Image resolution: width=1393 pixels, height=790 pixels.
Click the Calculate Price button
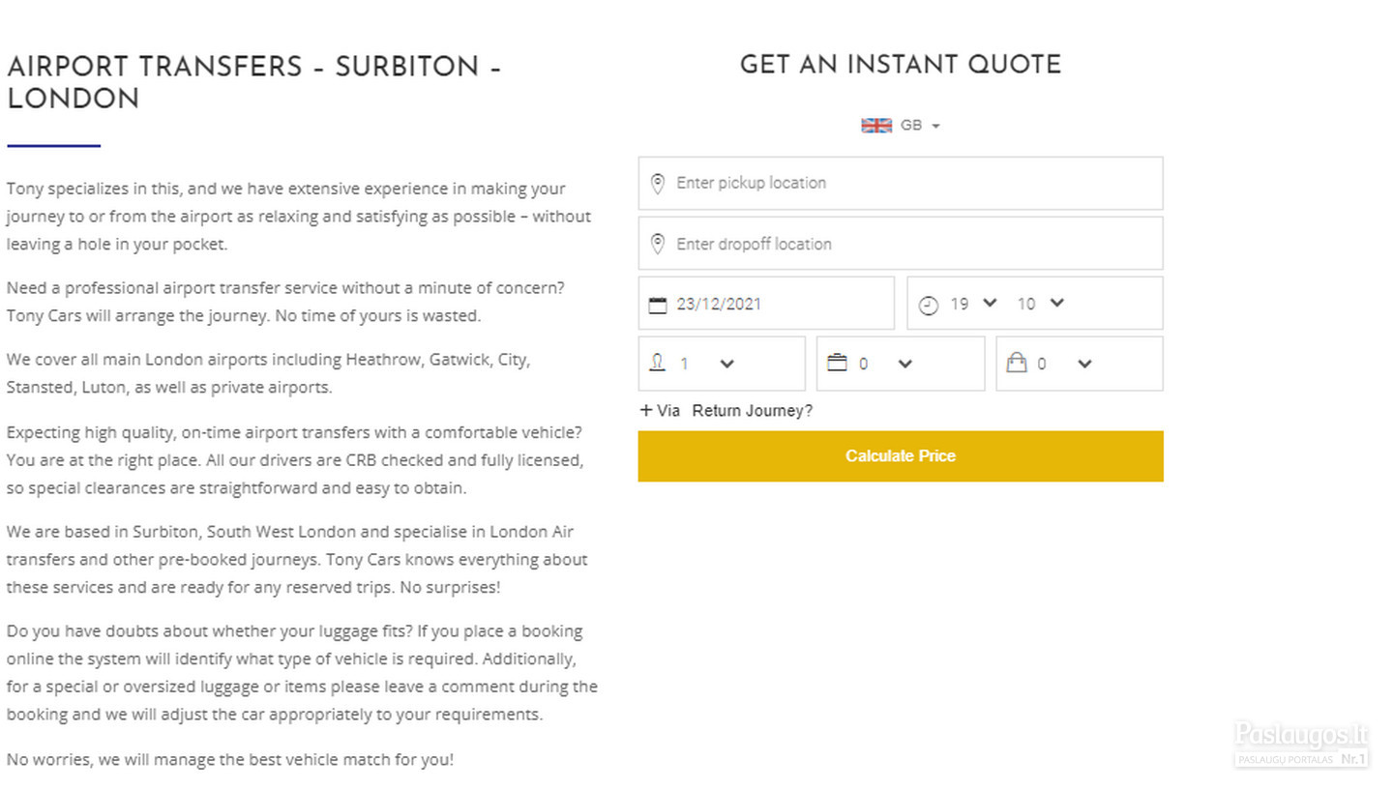point(901,456)
